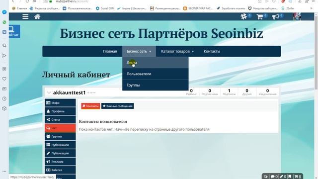Open 'Публикация' with the pencil icon
This screenshot has width=318, height=179.
point(60,153)
